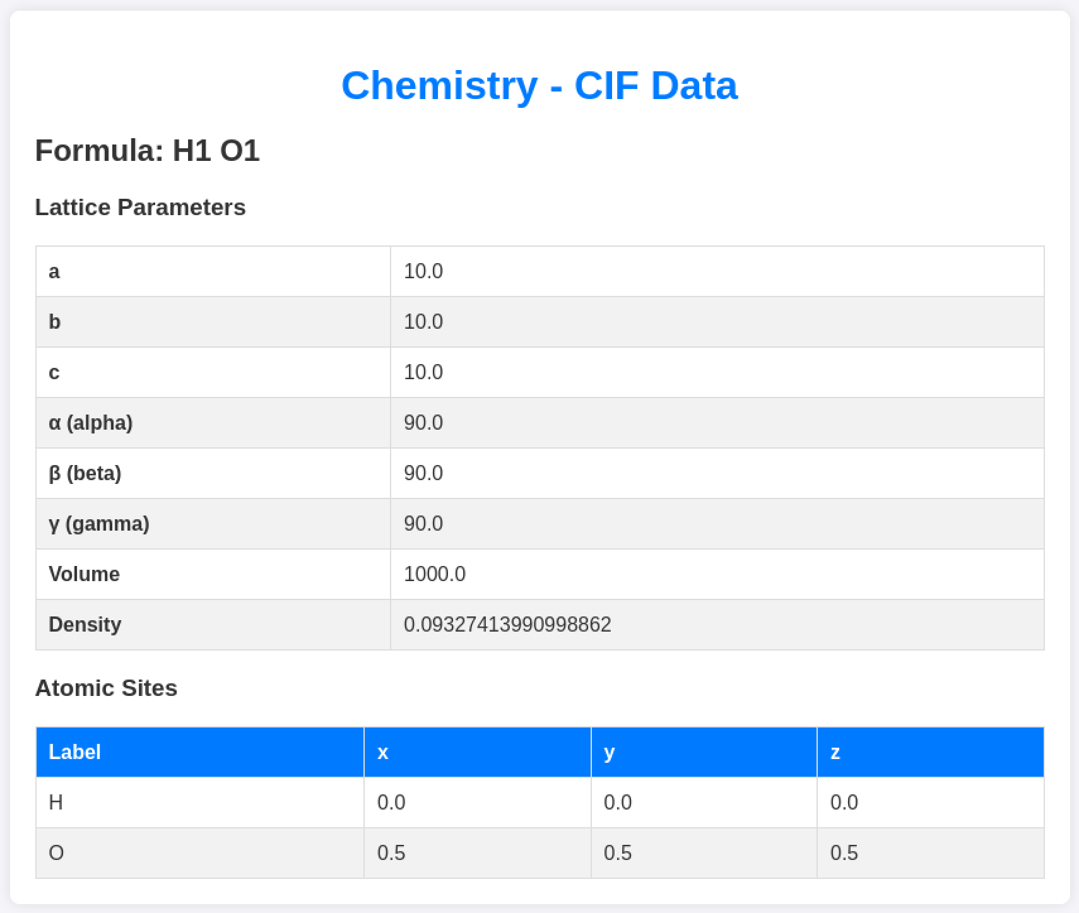Select the β (beta) value 90.0
This screenshot has height=913, width=1079.
[423, 473]
